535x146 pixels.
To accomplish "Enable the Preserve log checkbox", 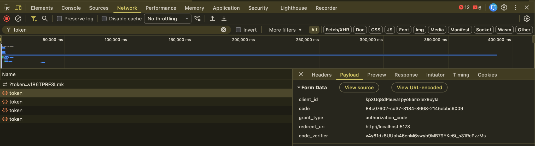I will tap(60, 19).
